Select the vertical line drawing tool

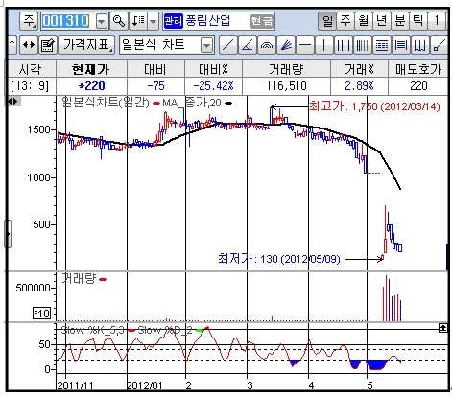tap(324, 45)
